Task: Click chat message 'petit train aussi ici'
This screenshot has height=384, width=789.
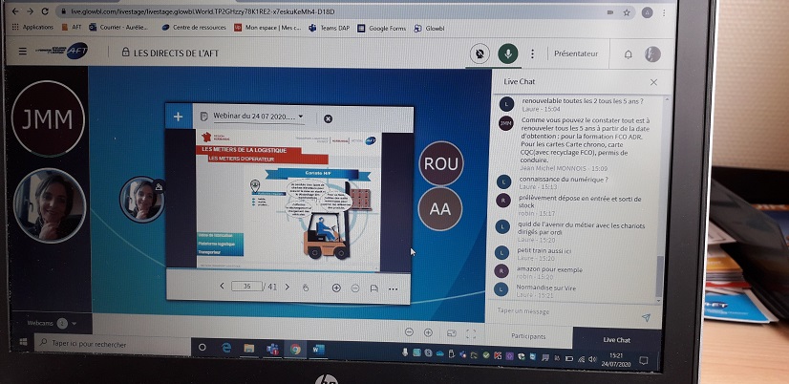Action: 544,250
